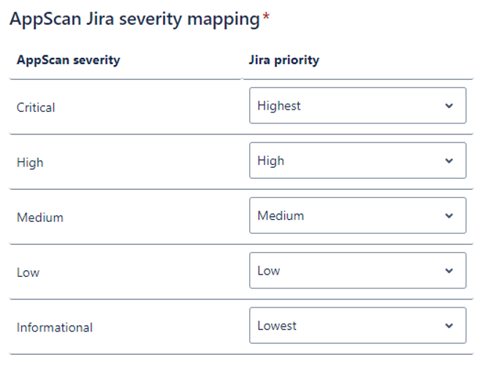494x371 pixels.
Task: Open the High severity priority dropdown
Action: click(x=357, y=161)
